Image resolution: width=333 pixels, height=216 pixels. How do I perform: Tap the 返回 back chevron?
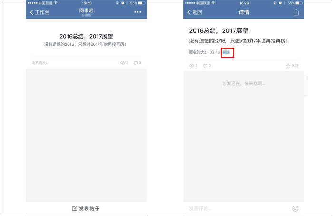pos(189,12)
